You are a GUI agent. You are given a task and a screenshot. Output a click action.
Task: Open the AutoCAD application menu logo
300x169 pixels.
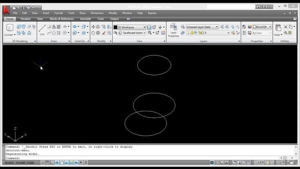[x=6, y=10]
